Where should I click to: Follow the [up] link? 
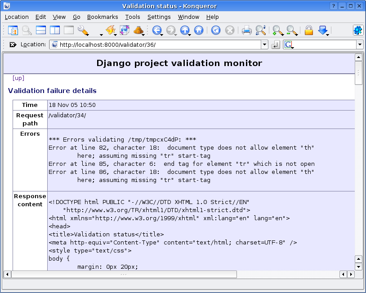18,78
